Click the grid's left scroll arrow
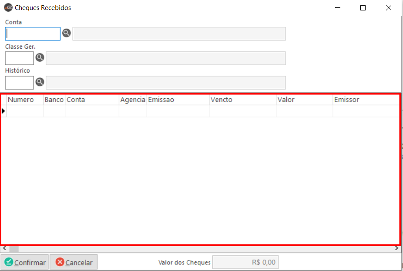This screenshot has height=271, width=403. click(x=4, y=248)
